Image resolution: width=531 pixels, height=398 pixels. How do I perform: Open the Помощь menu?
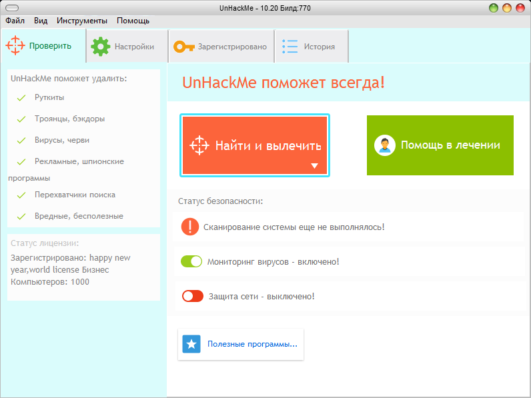pyautogui.click(x=133, y=21)
